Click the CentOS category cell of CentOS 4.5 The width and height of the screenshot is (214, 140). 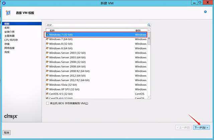(x=139, y=94)
